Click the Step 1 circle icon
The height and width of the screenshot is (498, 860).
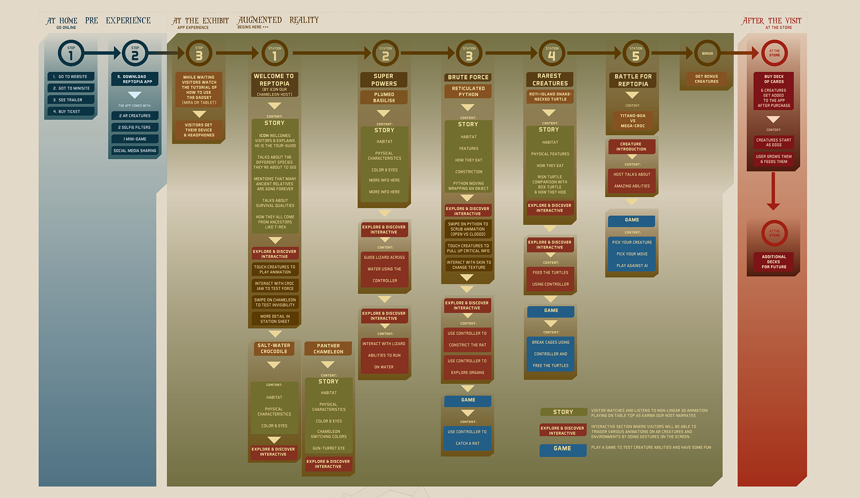(71, 53)
